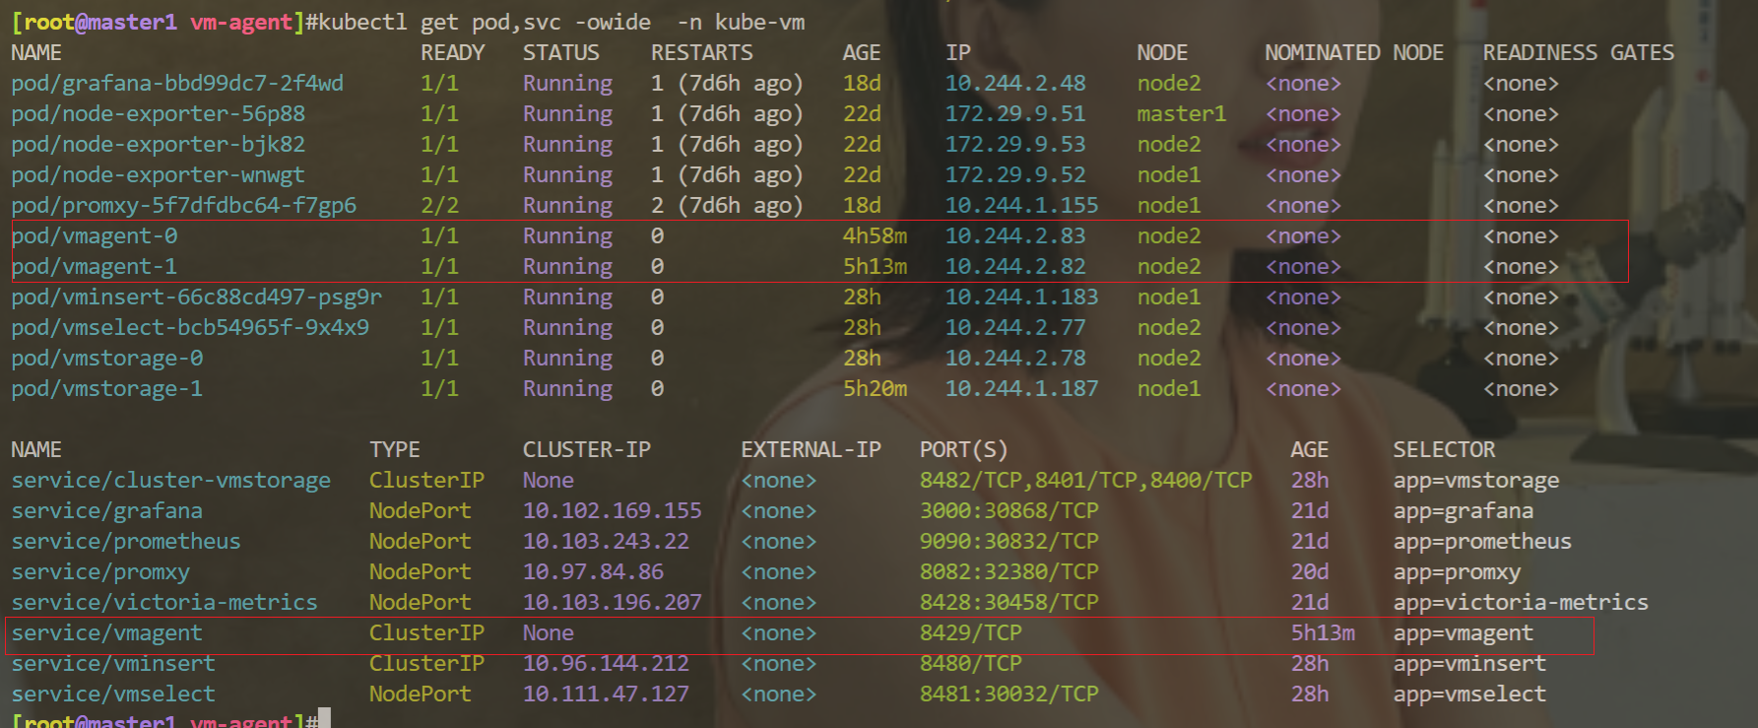This screenshot has height=728, width=1758.
Task: Select cluster IP '10.111.47.127'
Action: click(606, 695)
